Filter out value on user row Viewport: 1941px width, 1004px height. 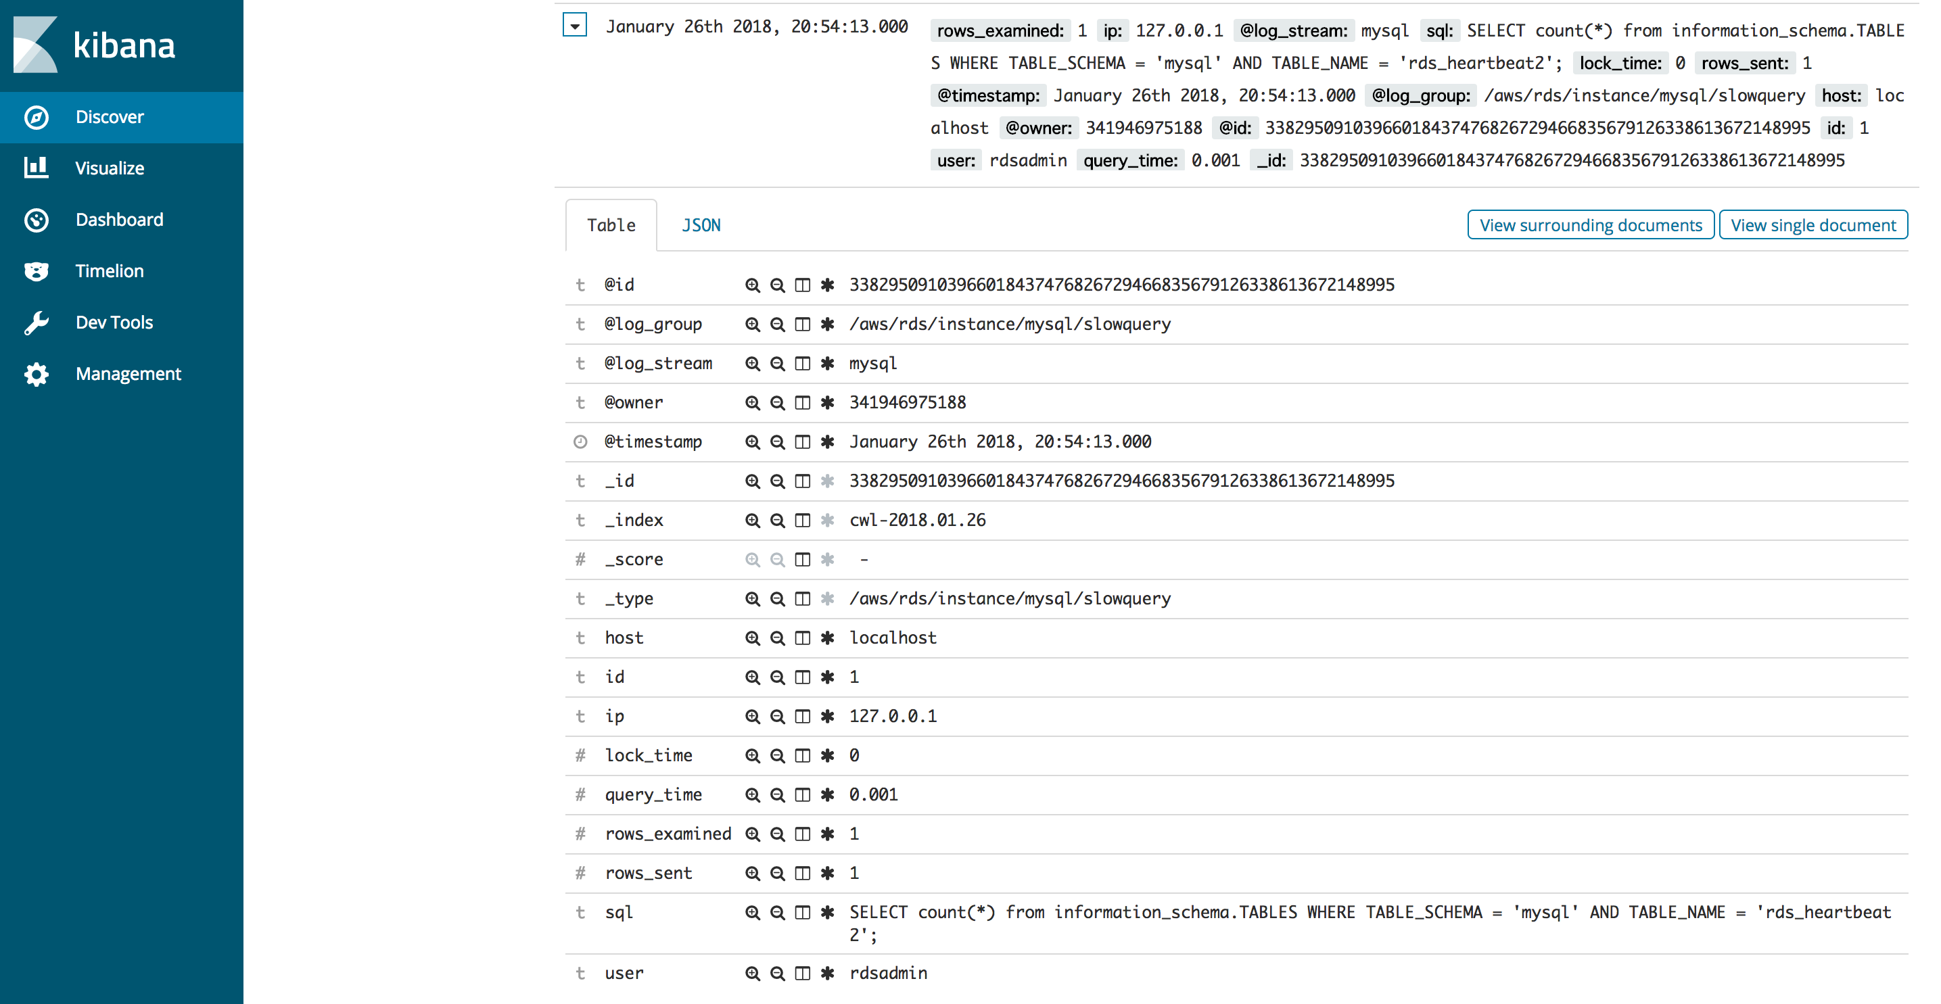777,972
